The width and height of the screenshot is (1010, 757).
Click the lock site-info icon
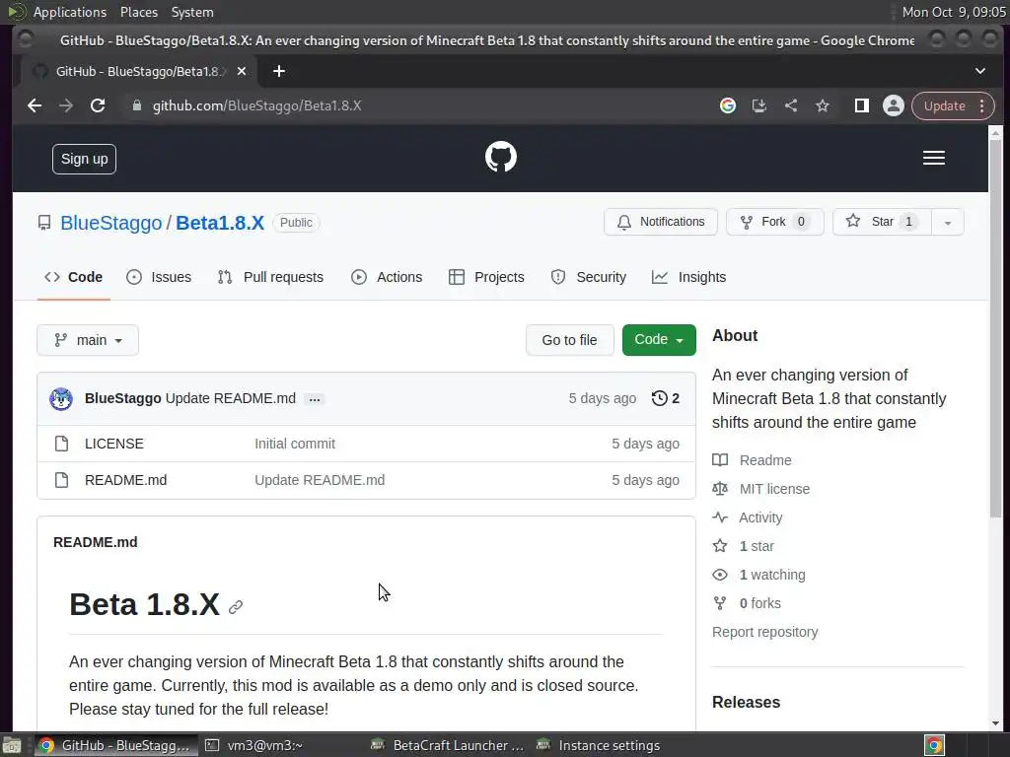click(x=136, y=105)
